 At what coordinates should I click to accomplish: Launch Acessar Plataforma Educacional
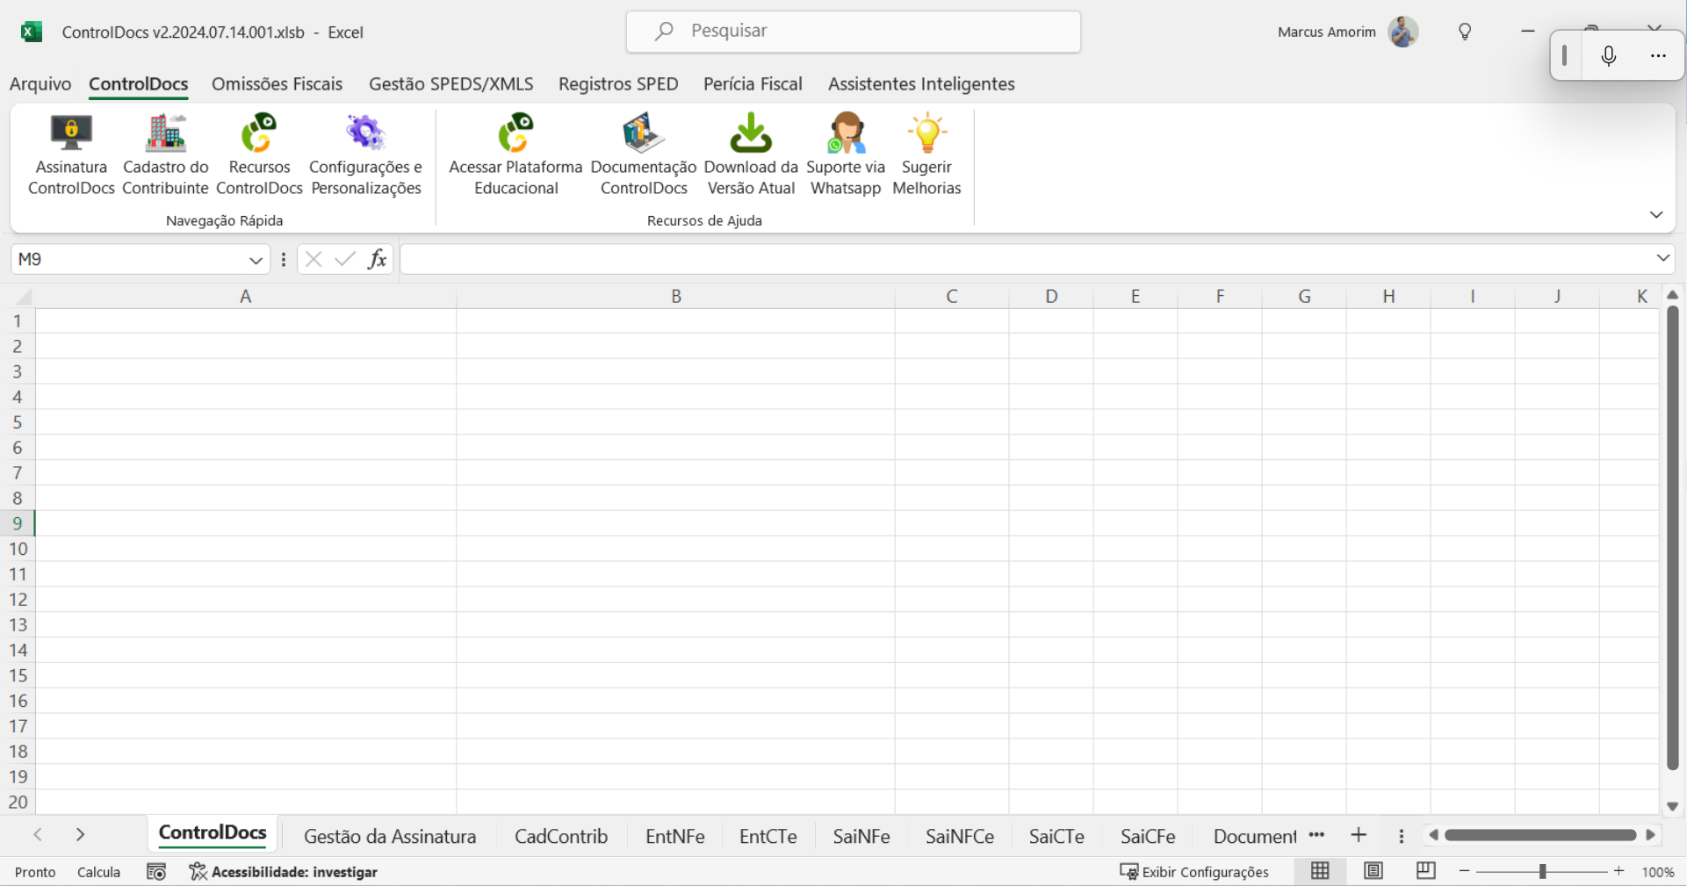pos(515,154)
